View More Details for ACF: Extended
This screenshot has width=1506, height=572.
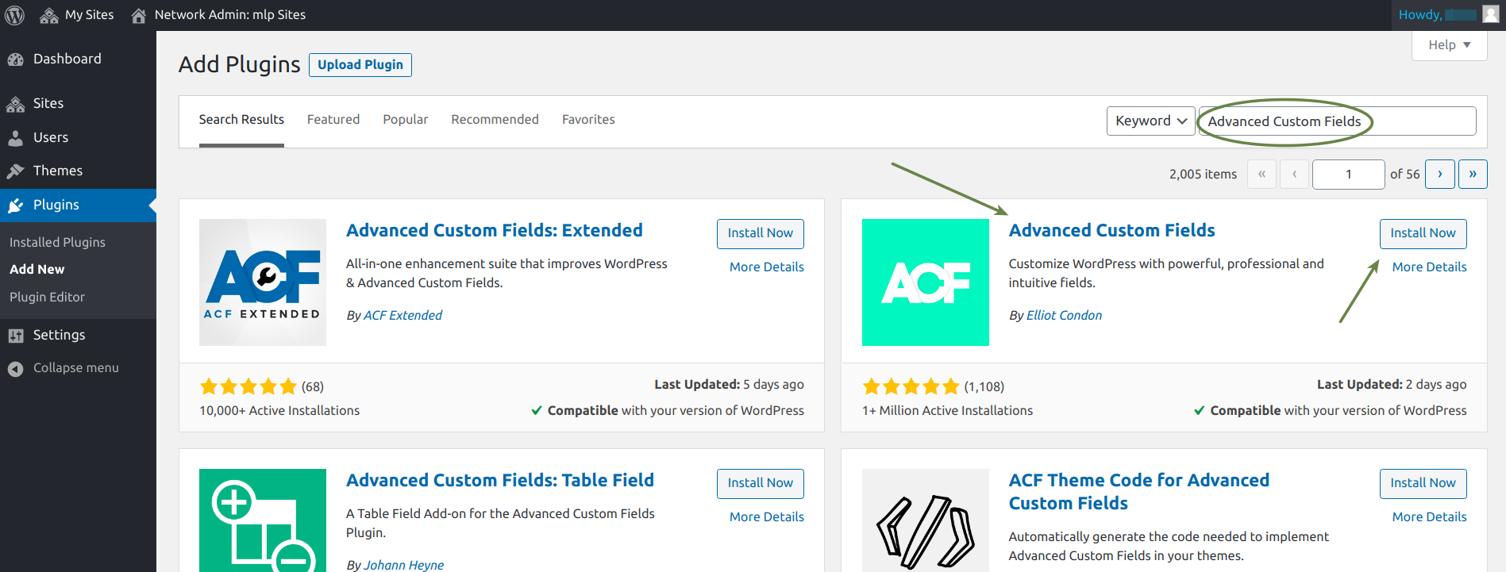coord(767,267)
